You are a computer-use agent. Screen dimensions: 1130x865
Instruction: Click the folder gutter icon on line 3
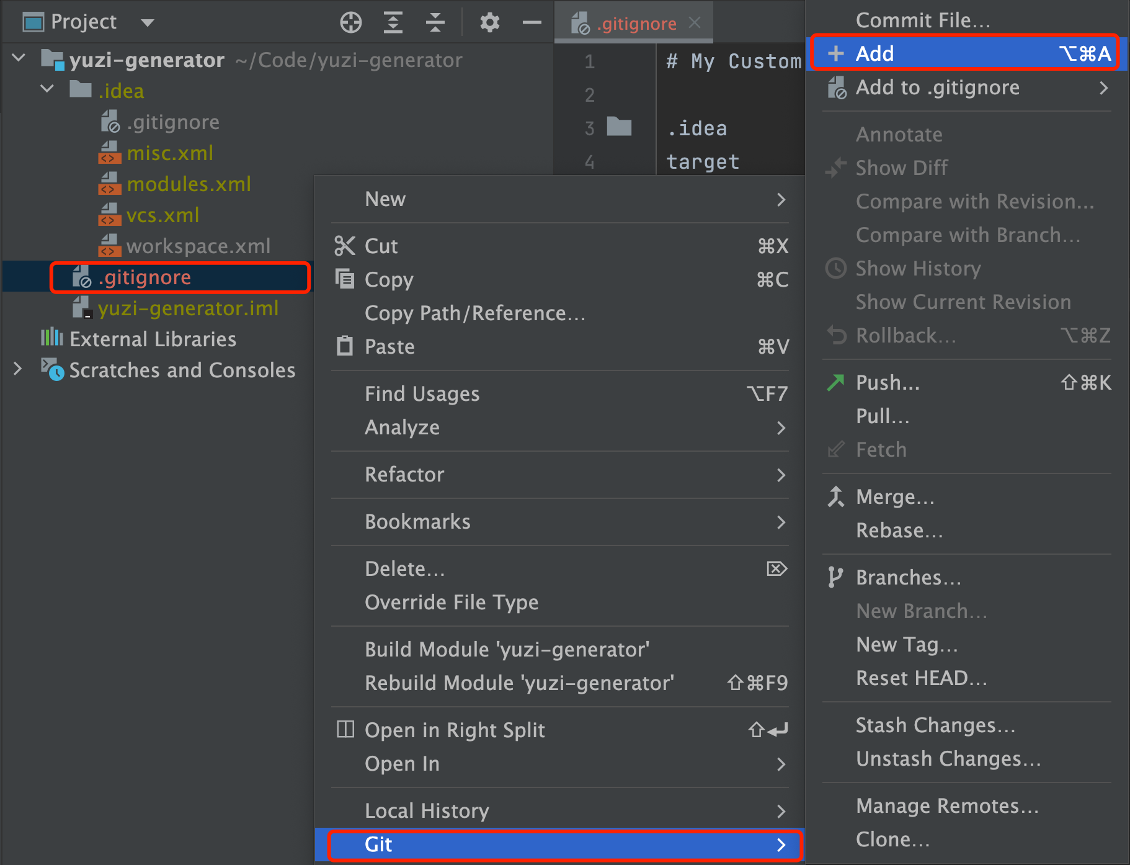pos(618,127)
